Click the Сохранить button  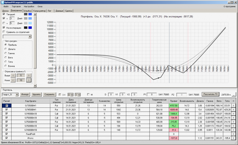click(x=49, y=94)
